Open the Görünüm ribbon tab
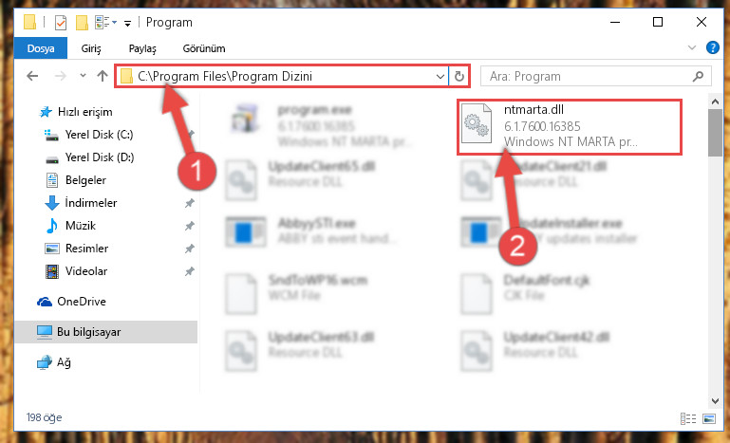 click(204, 48)
